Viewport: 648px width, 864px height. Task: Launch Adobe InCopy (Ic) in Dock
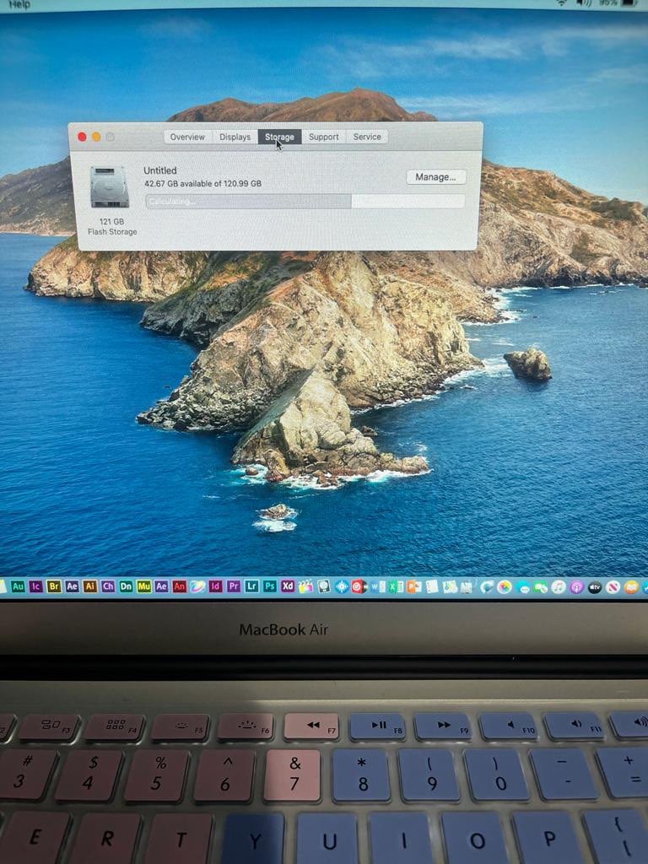pyautogui.click(x=35, y=586)
